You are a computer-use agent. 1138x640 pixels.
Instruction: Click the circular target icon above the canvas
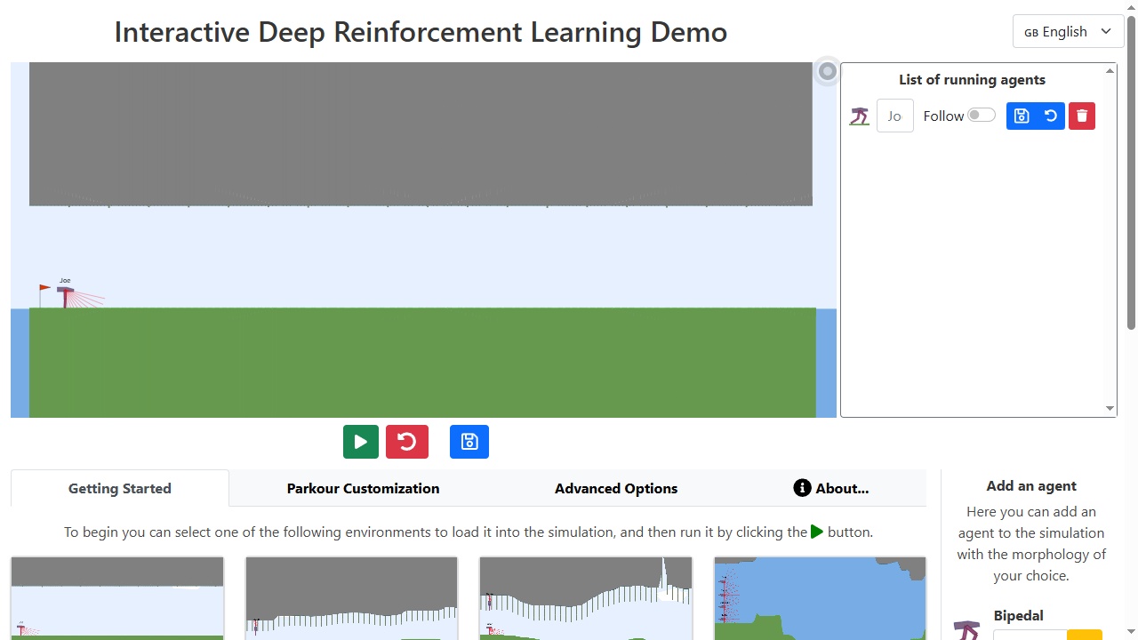click(828, 71)
